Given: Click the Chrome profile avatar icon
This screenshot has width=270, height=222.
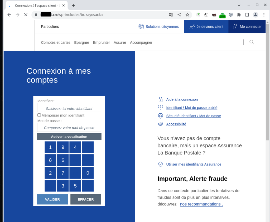Looking at the screenshot, I should coord(255,15).
